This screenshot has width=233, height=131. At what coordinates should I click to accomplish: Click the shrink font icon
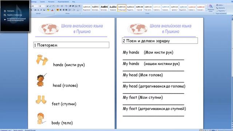pyautogui.click(x=50, y=6)
